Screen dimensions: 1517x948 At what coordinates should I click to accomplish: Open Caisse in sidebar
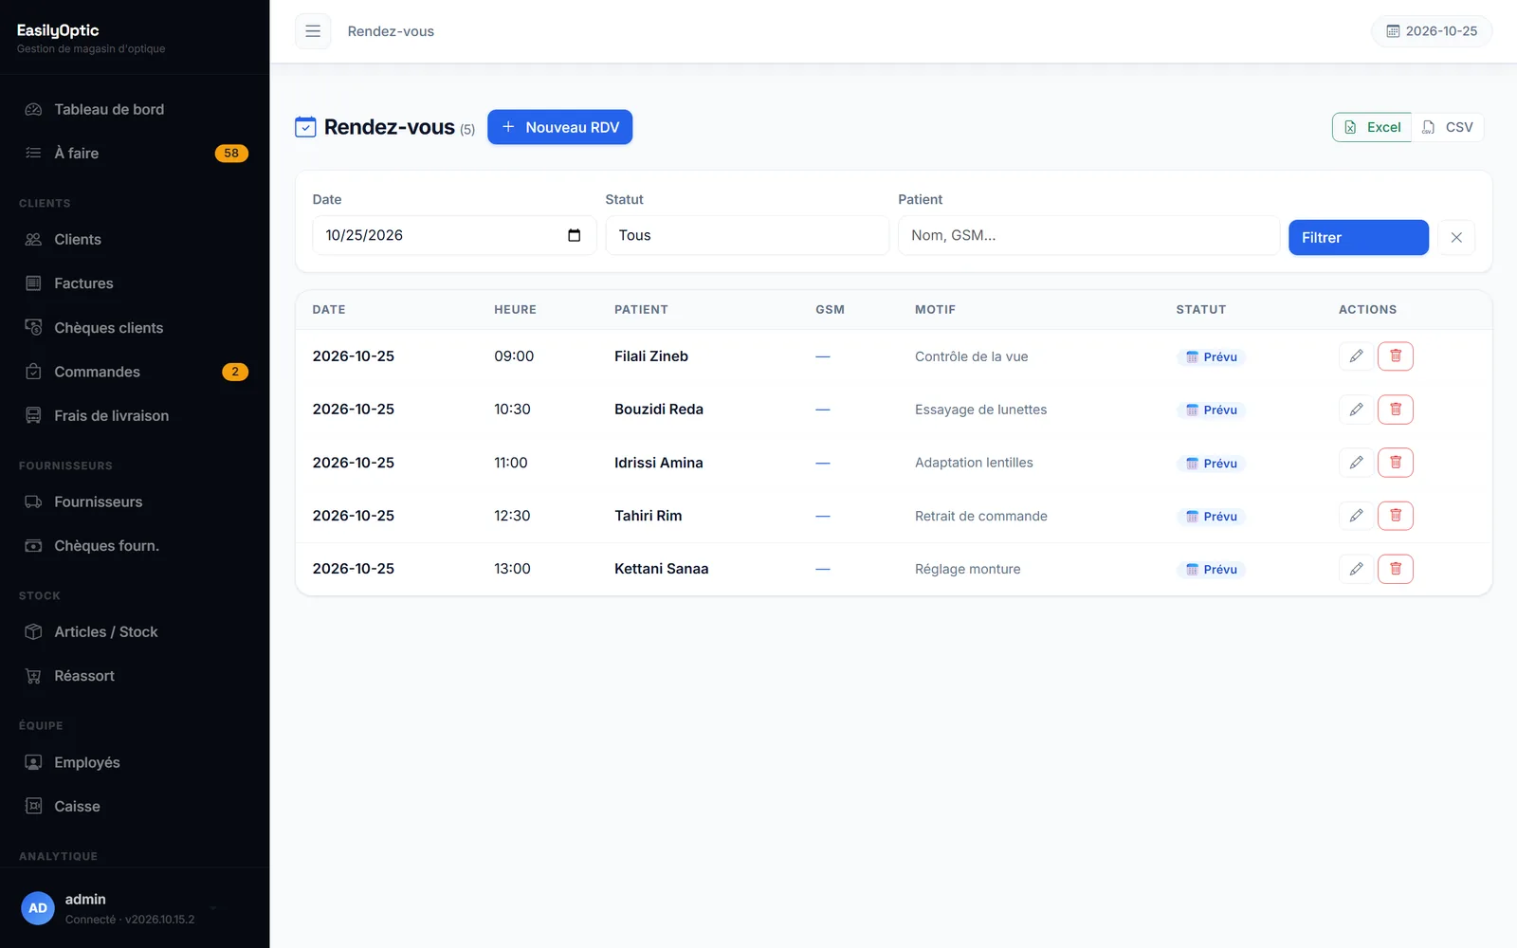pyautogui.click(x=135, y=806)
